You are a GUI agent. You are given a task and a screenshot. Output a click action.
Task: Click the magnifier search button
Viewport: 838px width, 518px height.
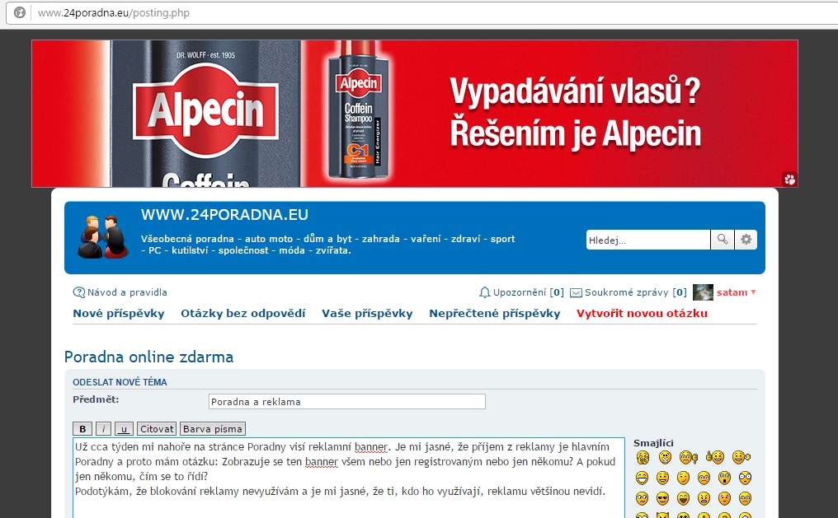tap(722, 240)
